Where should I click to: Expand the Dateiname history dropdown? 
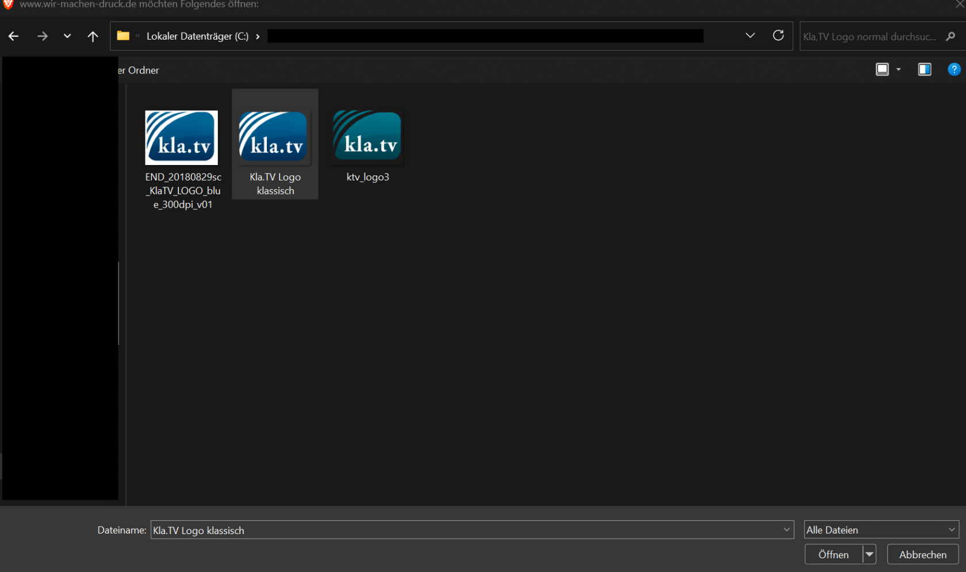click(787, 530)
